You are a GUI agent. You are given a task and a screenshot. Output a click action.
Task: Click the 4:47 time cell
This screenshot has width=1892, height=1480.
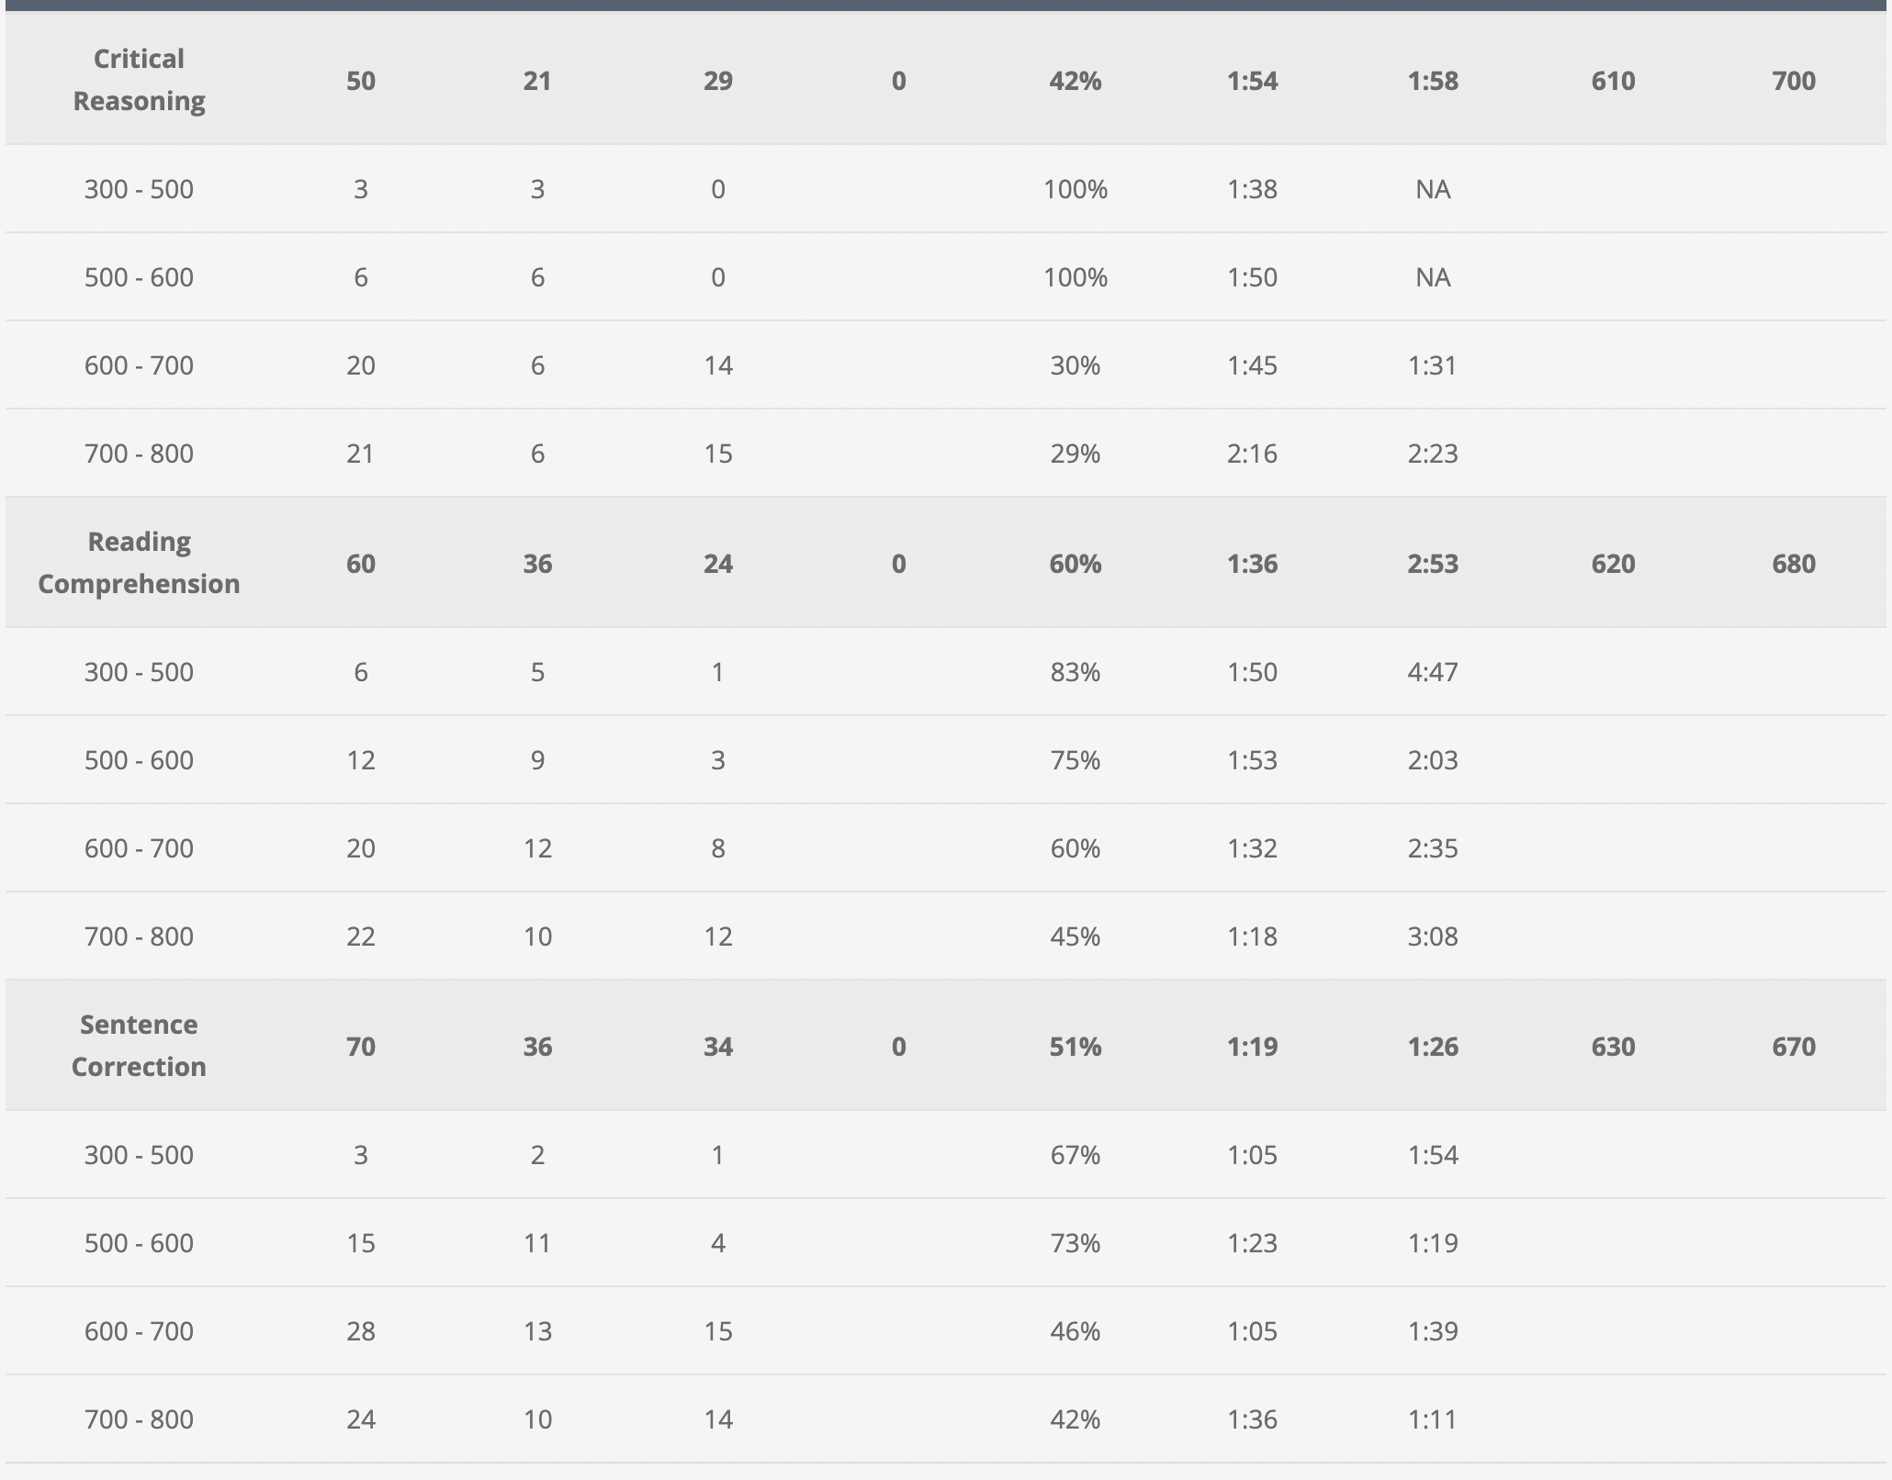pyautogui.click(x=1432, y=672)
